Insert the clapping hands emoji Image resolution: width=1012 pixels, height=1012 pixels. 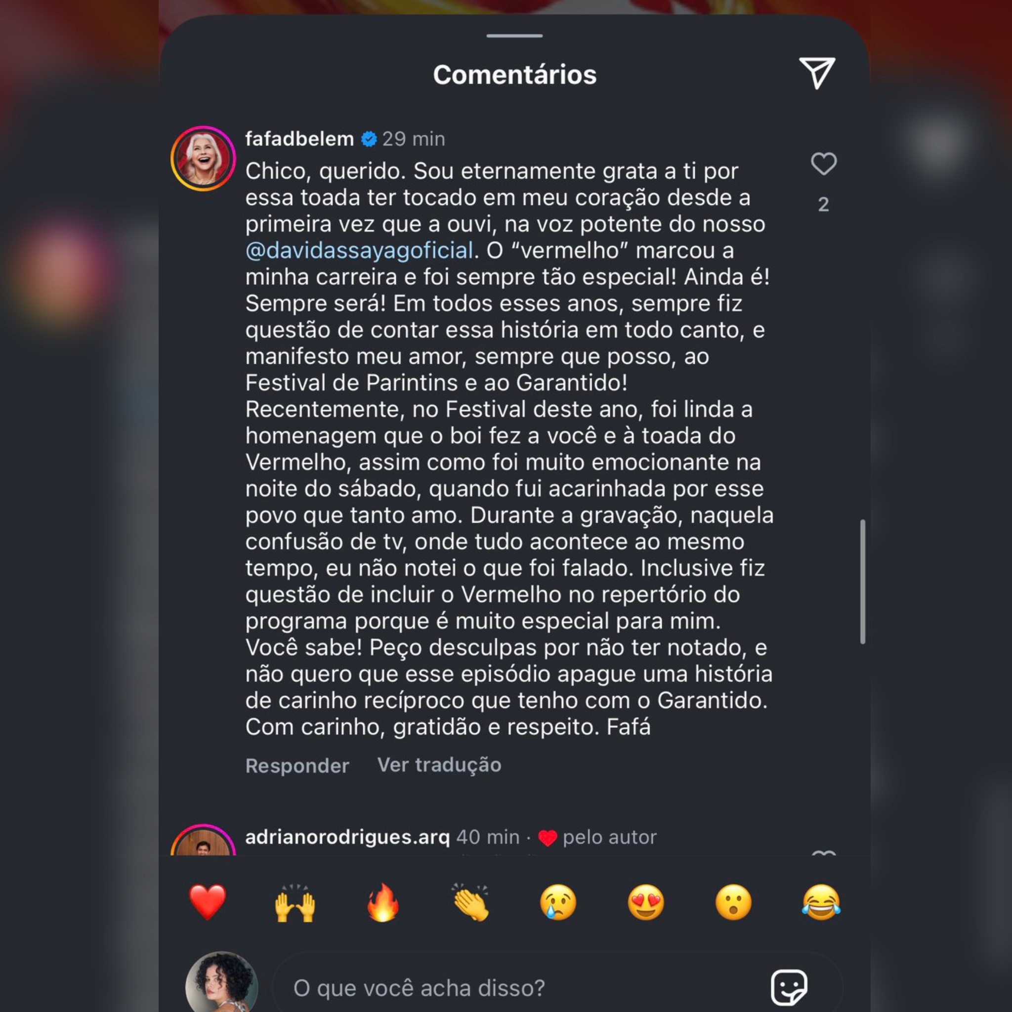(470, 902)
